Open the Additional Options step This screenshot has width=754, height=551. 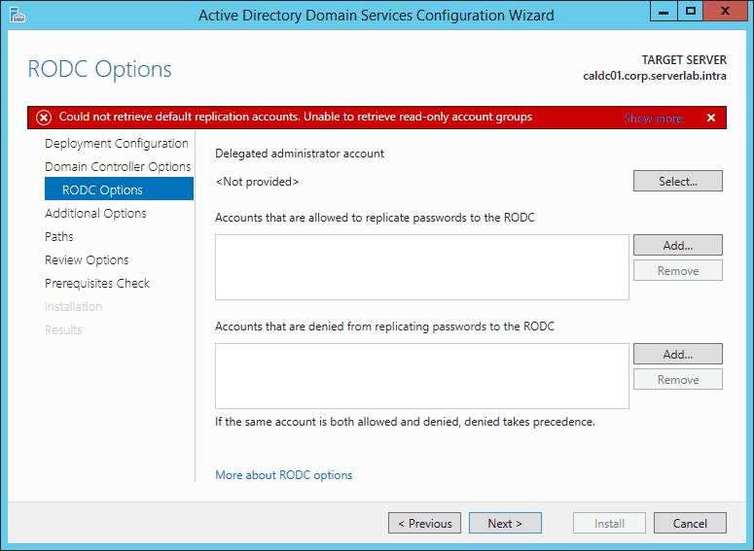click(x=95, y=213)
